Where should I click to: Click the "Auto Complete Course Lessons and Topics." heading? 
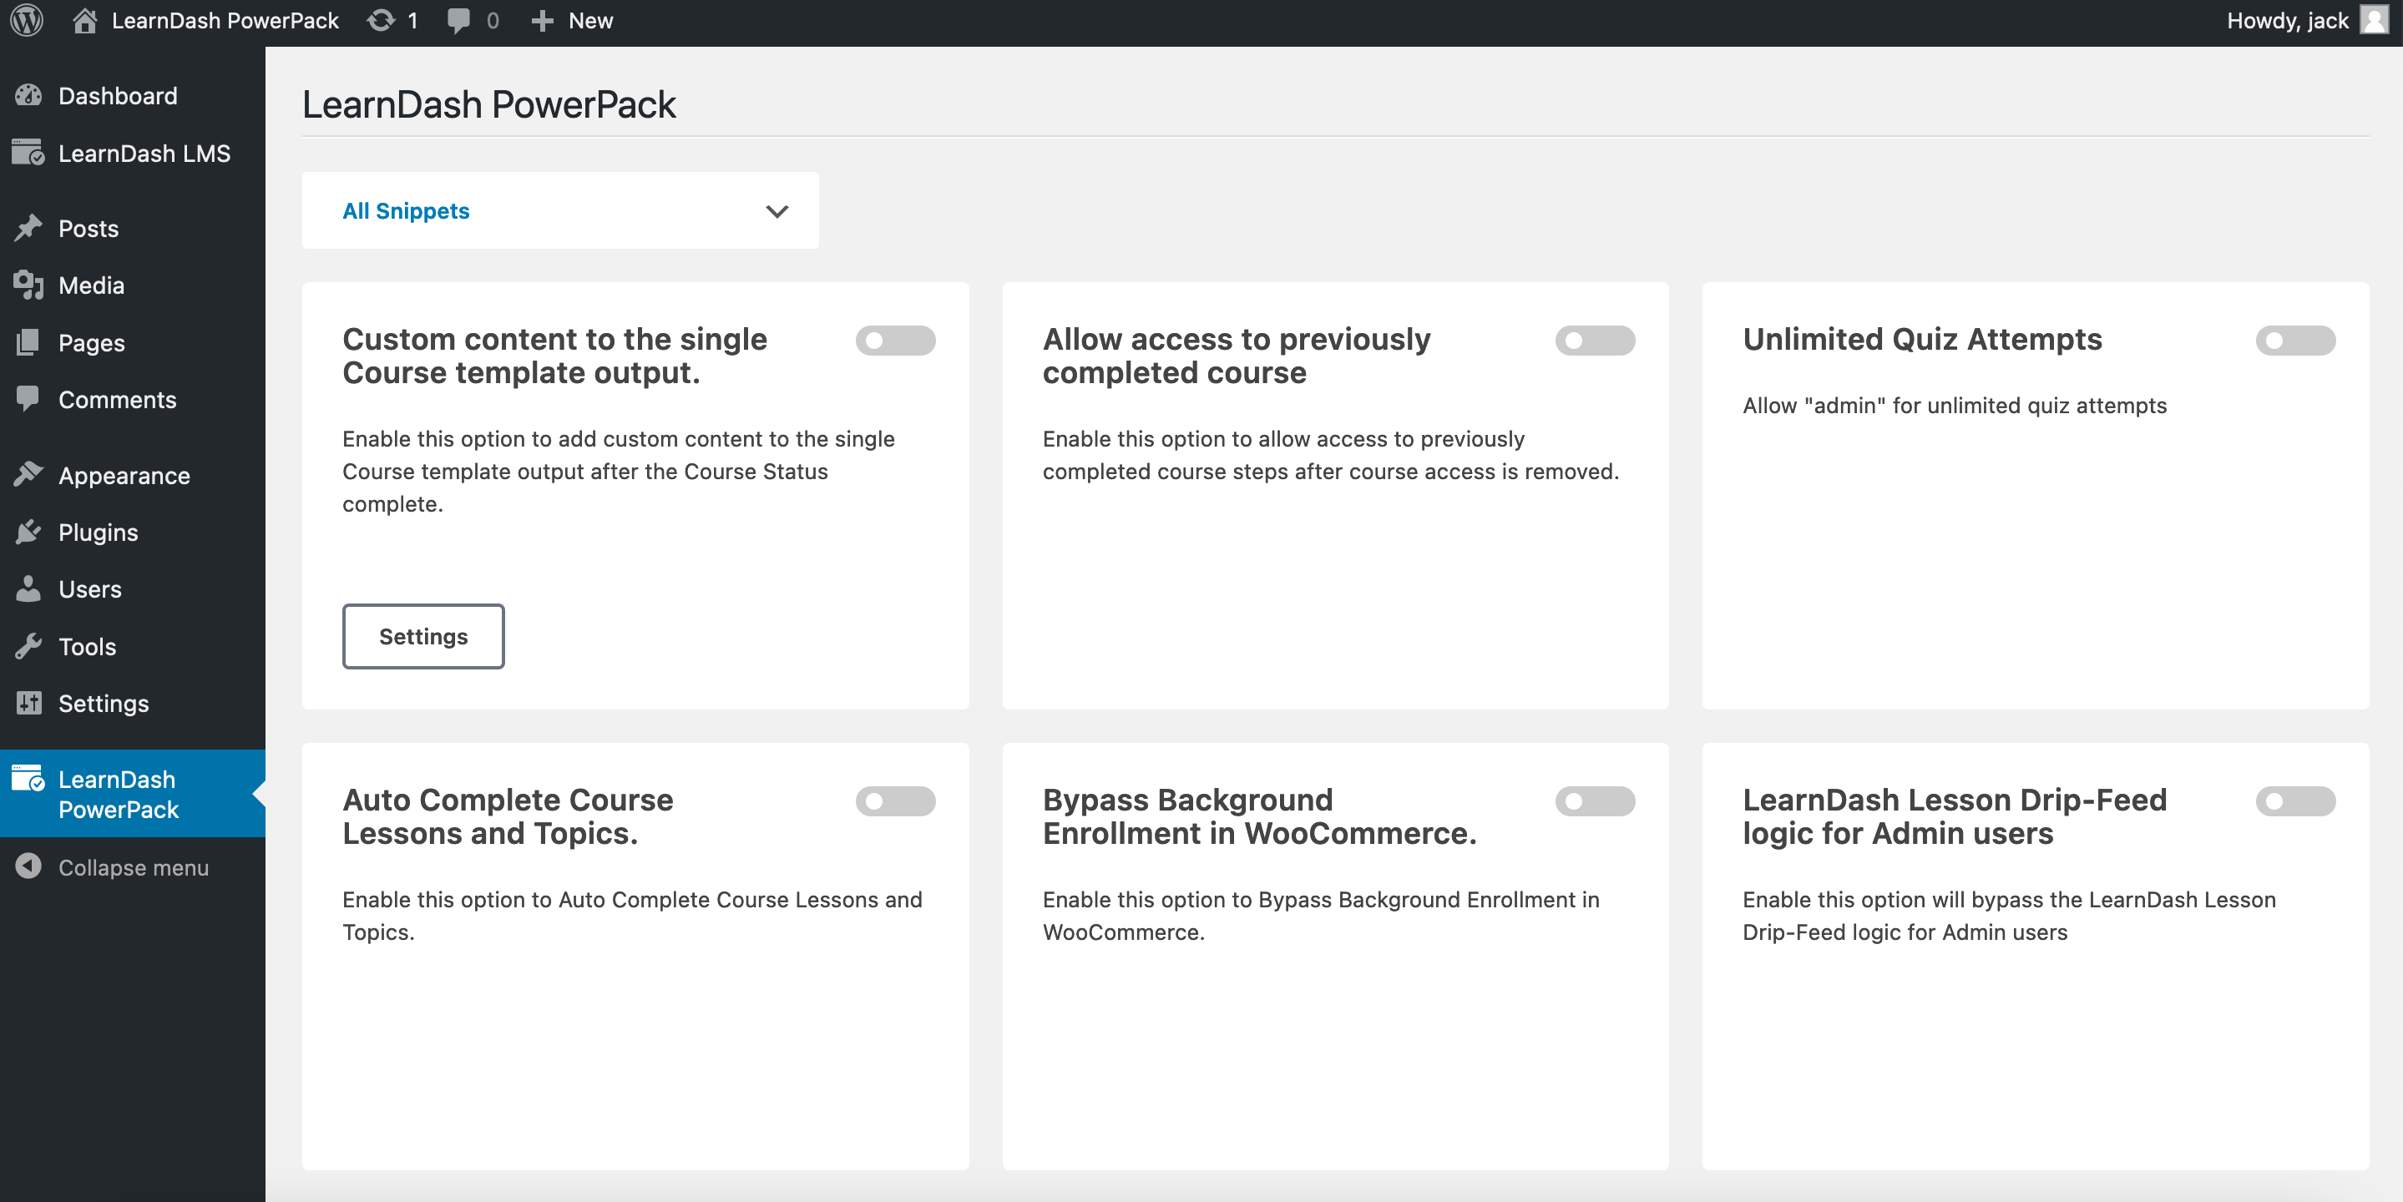pos(508,816)
